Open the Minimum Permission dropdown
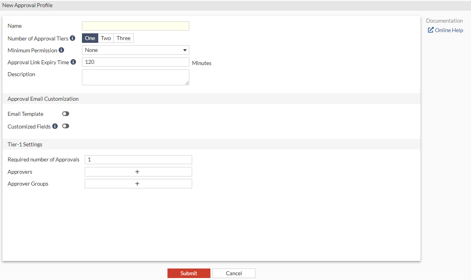471x280 pixels. [x=135, y=50]
